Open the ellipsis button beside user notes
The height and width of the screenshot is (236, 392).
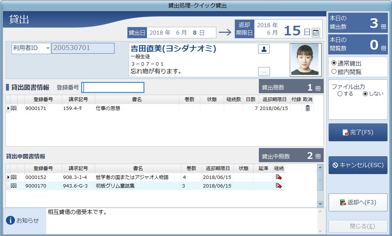[x=264, y=72]
